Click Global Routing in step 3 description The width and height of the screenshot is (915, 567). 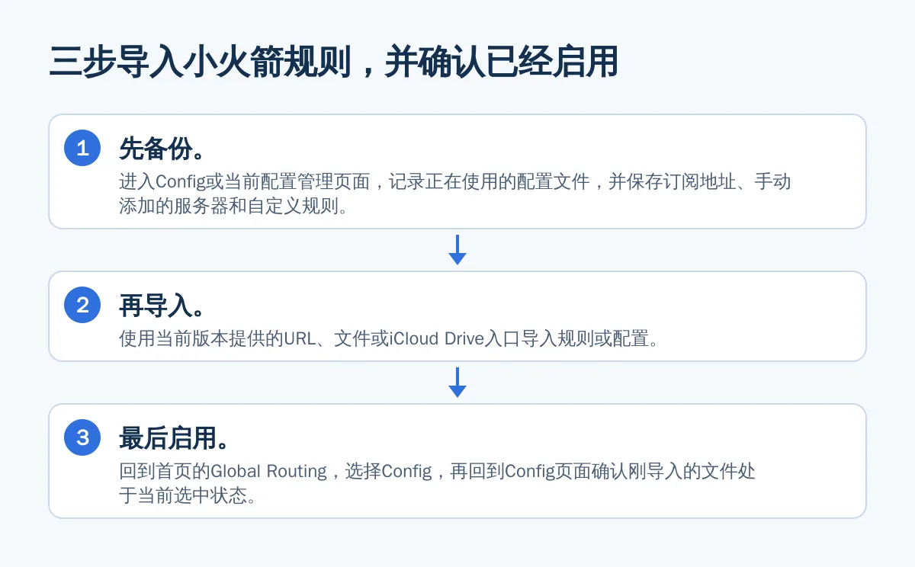click(x=268, y=472)
